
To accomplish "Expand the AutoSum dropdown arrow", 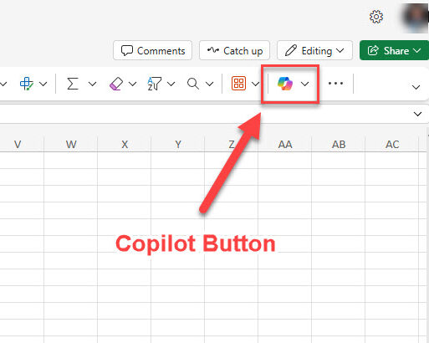I will (92, 84).
